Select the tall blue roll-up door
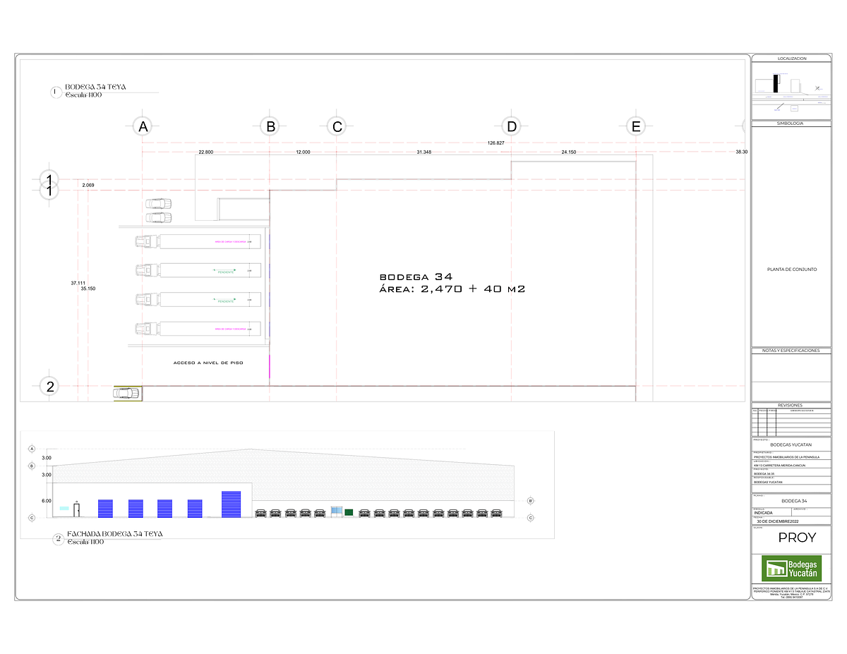The image size is (847, 654). point(232,504)
